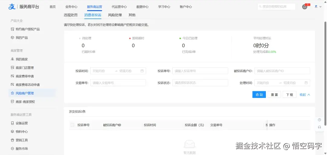This screenshot has width=327, height=155.
Task: Open 服务商运营 in top navigation
Action: coord(94,7)
